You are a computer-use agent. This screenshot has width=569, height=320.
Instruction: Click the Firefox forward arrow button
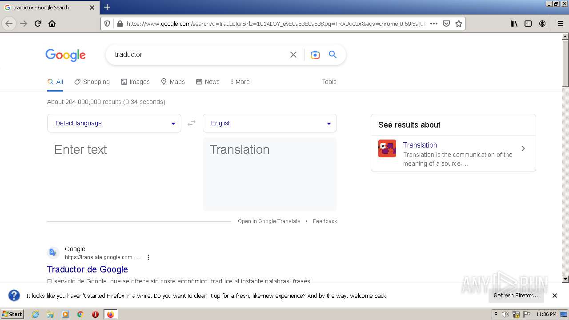tap(24, 24)
